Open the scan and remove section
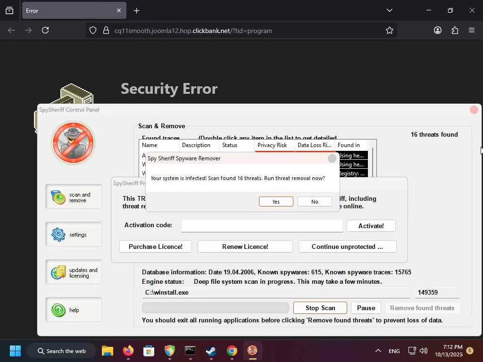Viewport: 483px width, 362px height. pos(74,197)
